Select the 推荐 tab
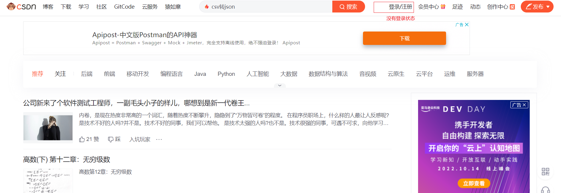This screenshot has width=561, height=193. point(38,74)
